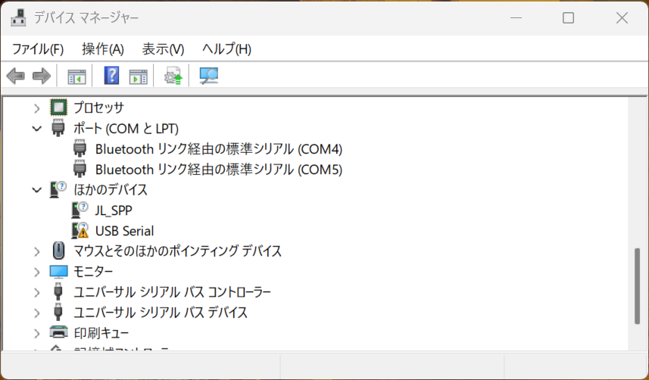The height and width of the screenshot is (380, 649).
Task: Click the Forward arrow toolbar icon
Action: point(42,76)
